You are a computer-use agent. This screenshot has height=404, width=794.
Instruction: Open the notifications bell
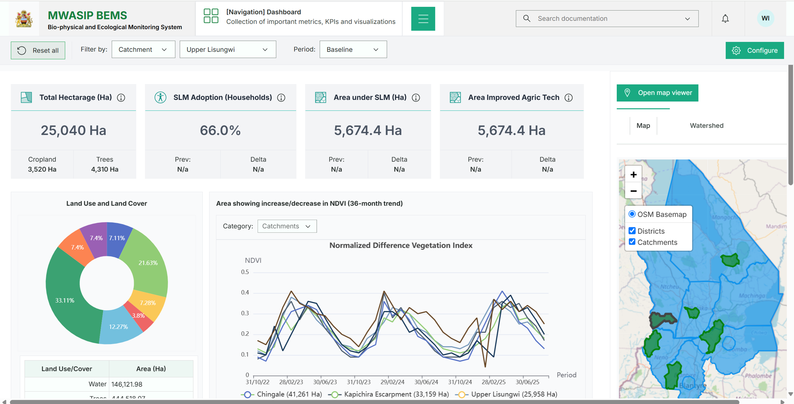coord(725,19)
